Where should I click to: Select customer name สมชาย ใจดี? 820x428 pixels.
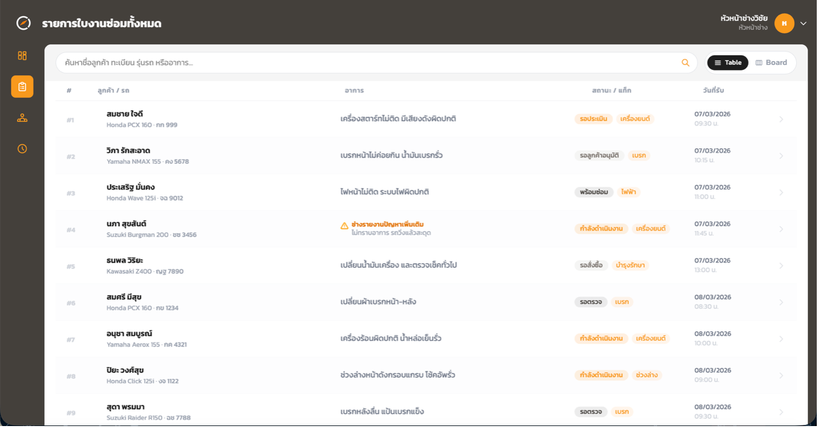(125, 114)
